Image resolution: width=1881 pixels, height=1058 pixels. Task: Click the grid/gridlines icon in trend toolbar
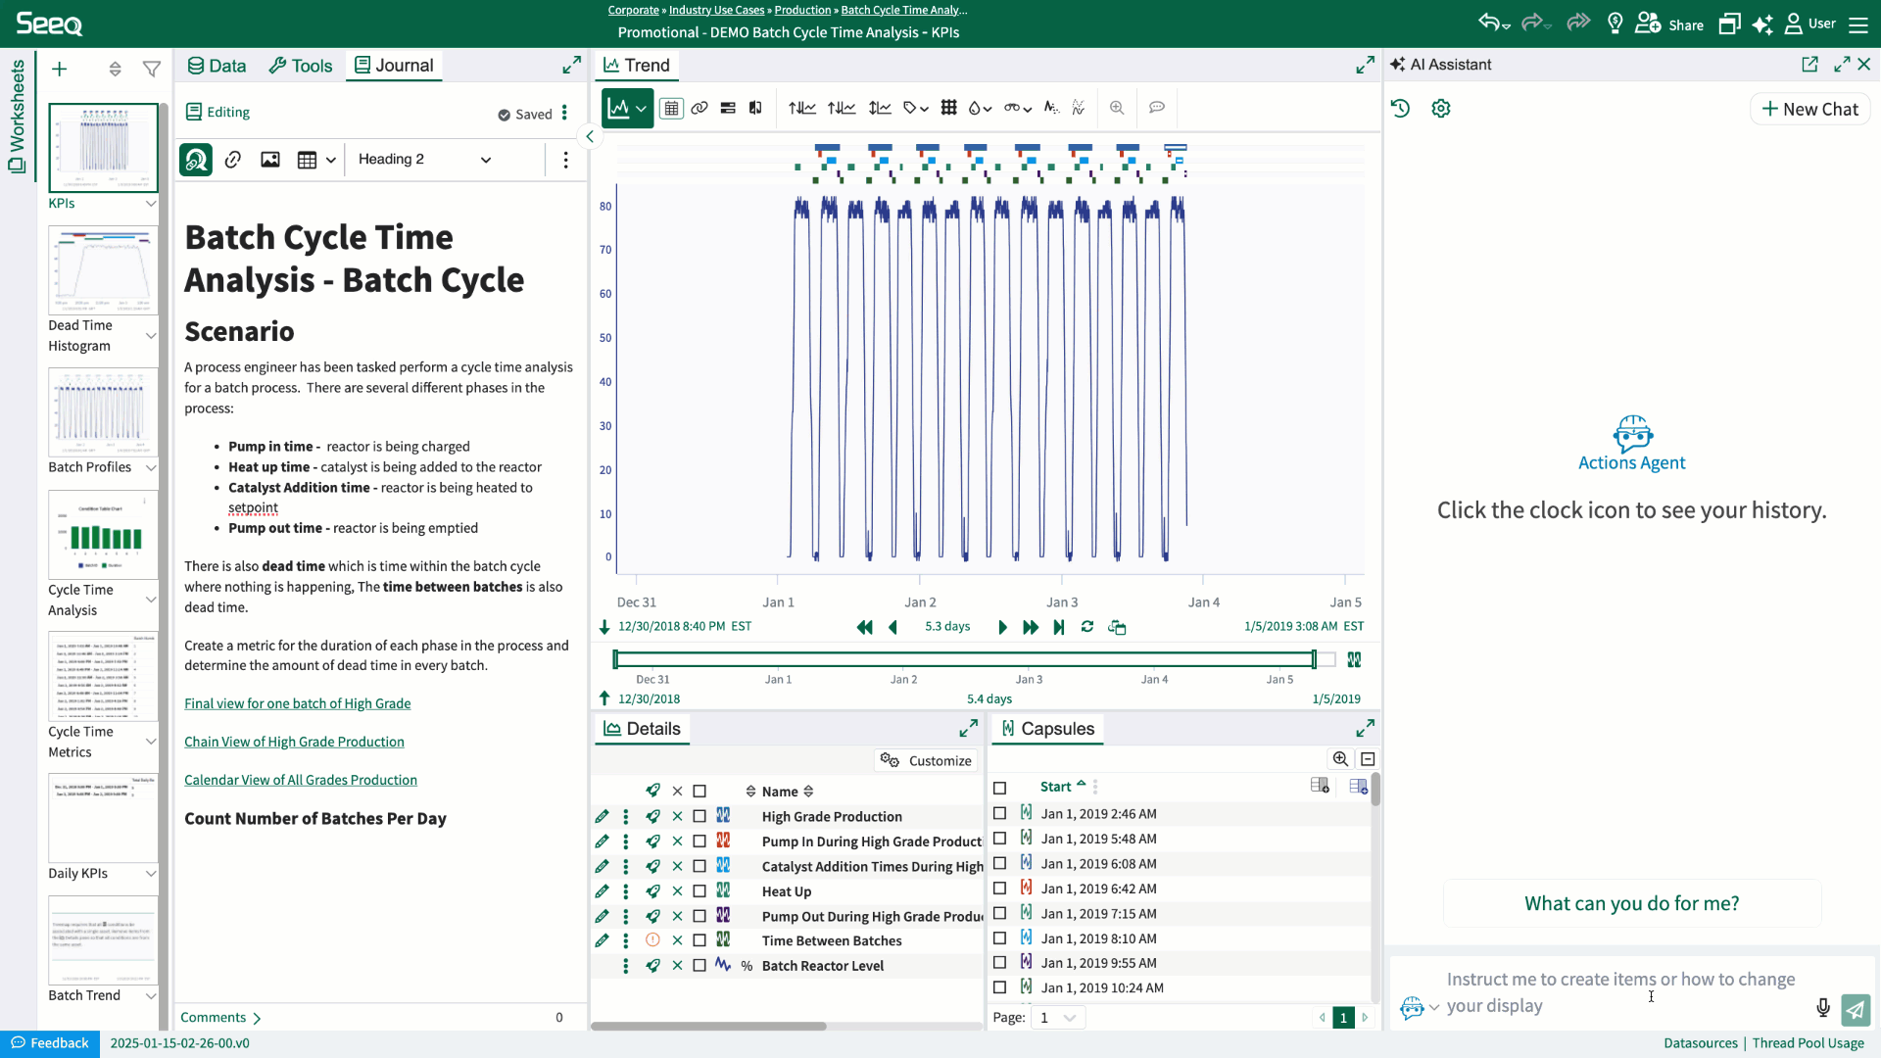click(948, 108)
